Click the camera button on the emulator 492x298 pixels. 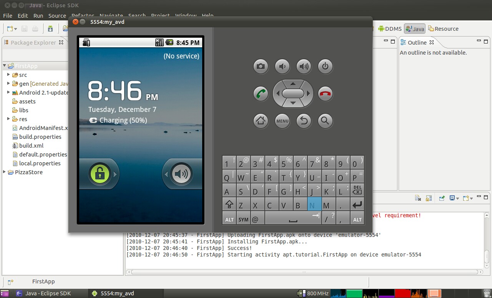click(x=261, y=66)
